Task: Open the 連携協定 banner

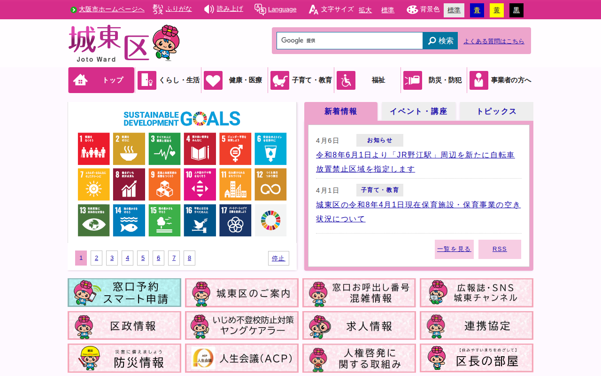Action: coord(477,325)
